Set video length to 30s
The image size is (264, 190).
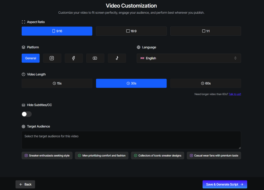(131, 83)
